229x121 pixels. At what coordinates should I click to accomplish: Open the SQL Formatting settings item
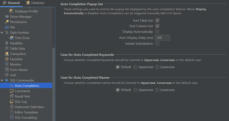26,118
